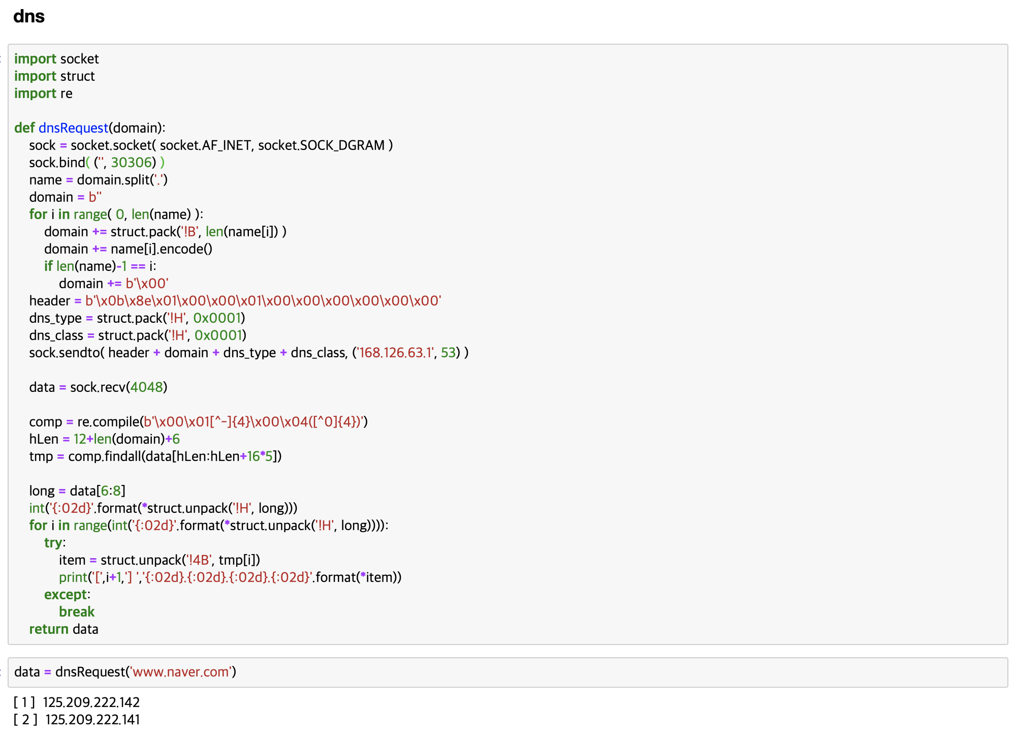Click the 'def dnsRequest(domain):' line
Viewport: 1016px width, 734px height.
point(90,128)
